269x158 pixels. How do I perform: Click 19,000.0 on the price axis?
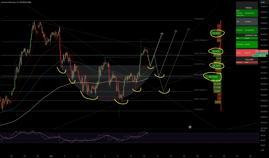click(264, 90)
